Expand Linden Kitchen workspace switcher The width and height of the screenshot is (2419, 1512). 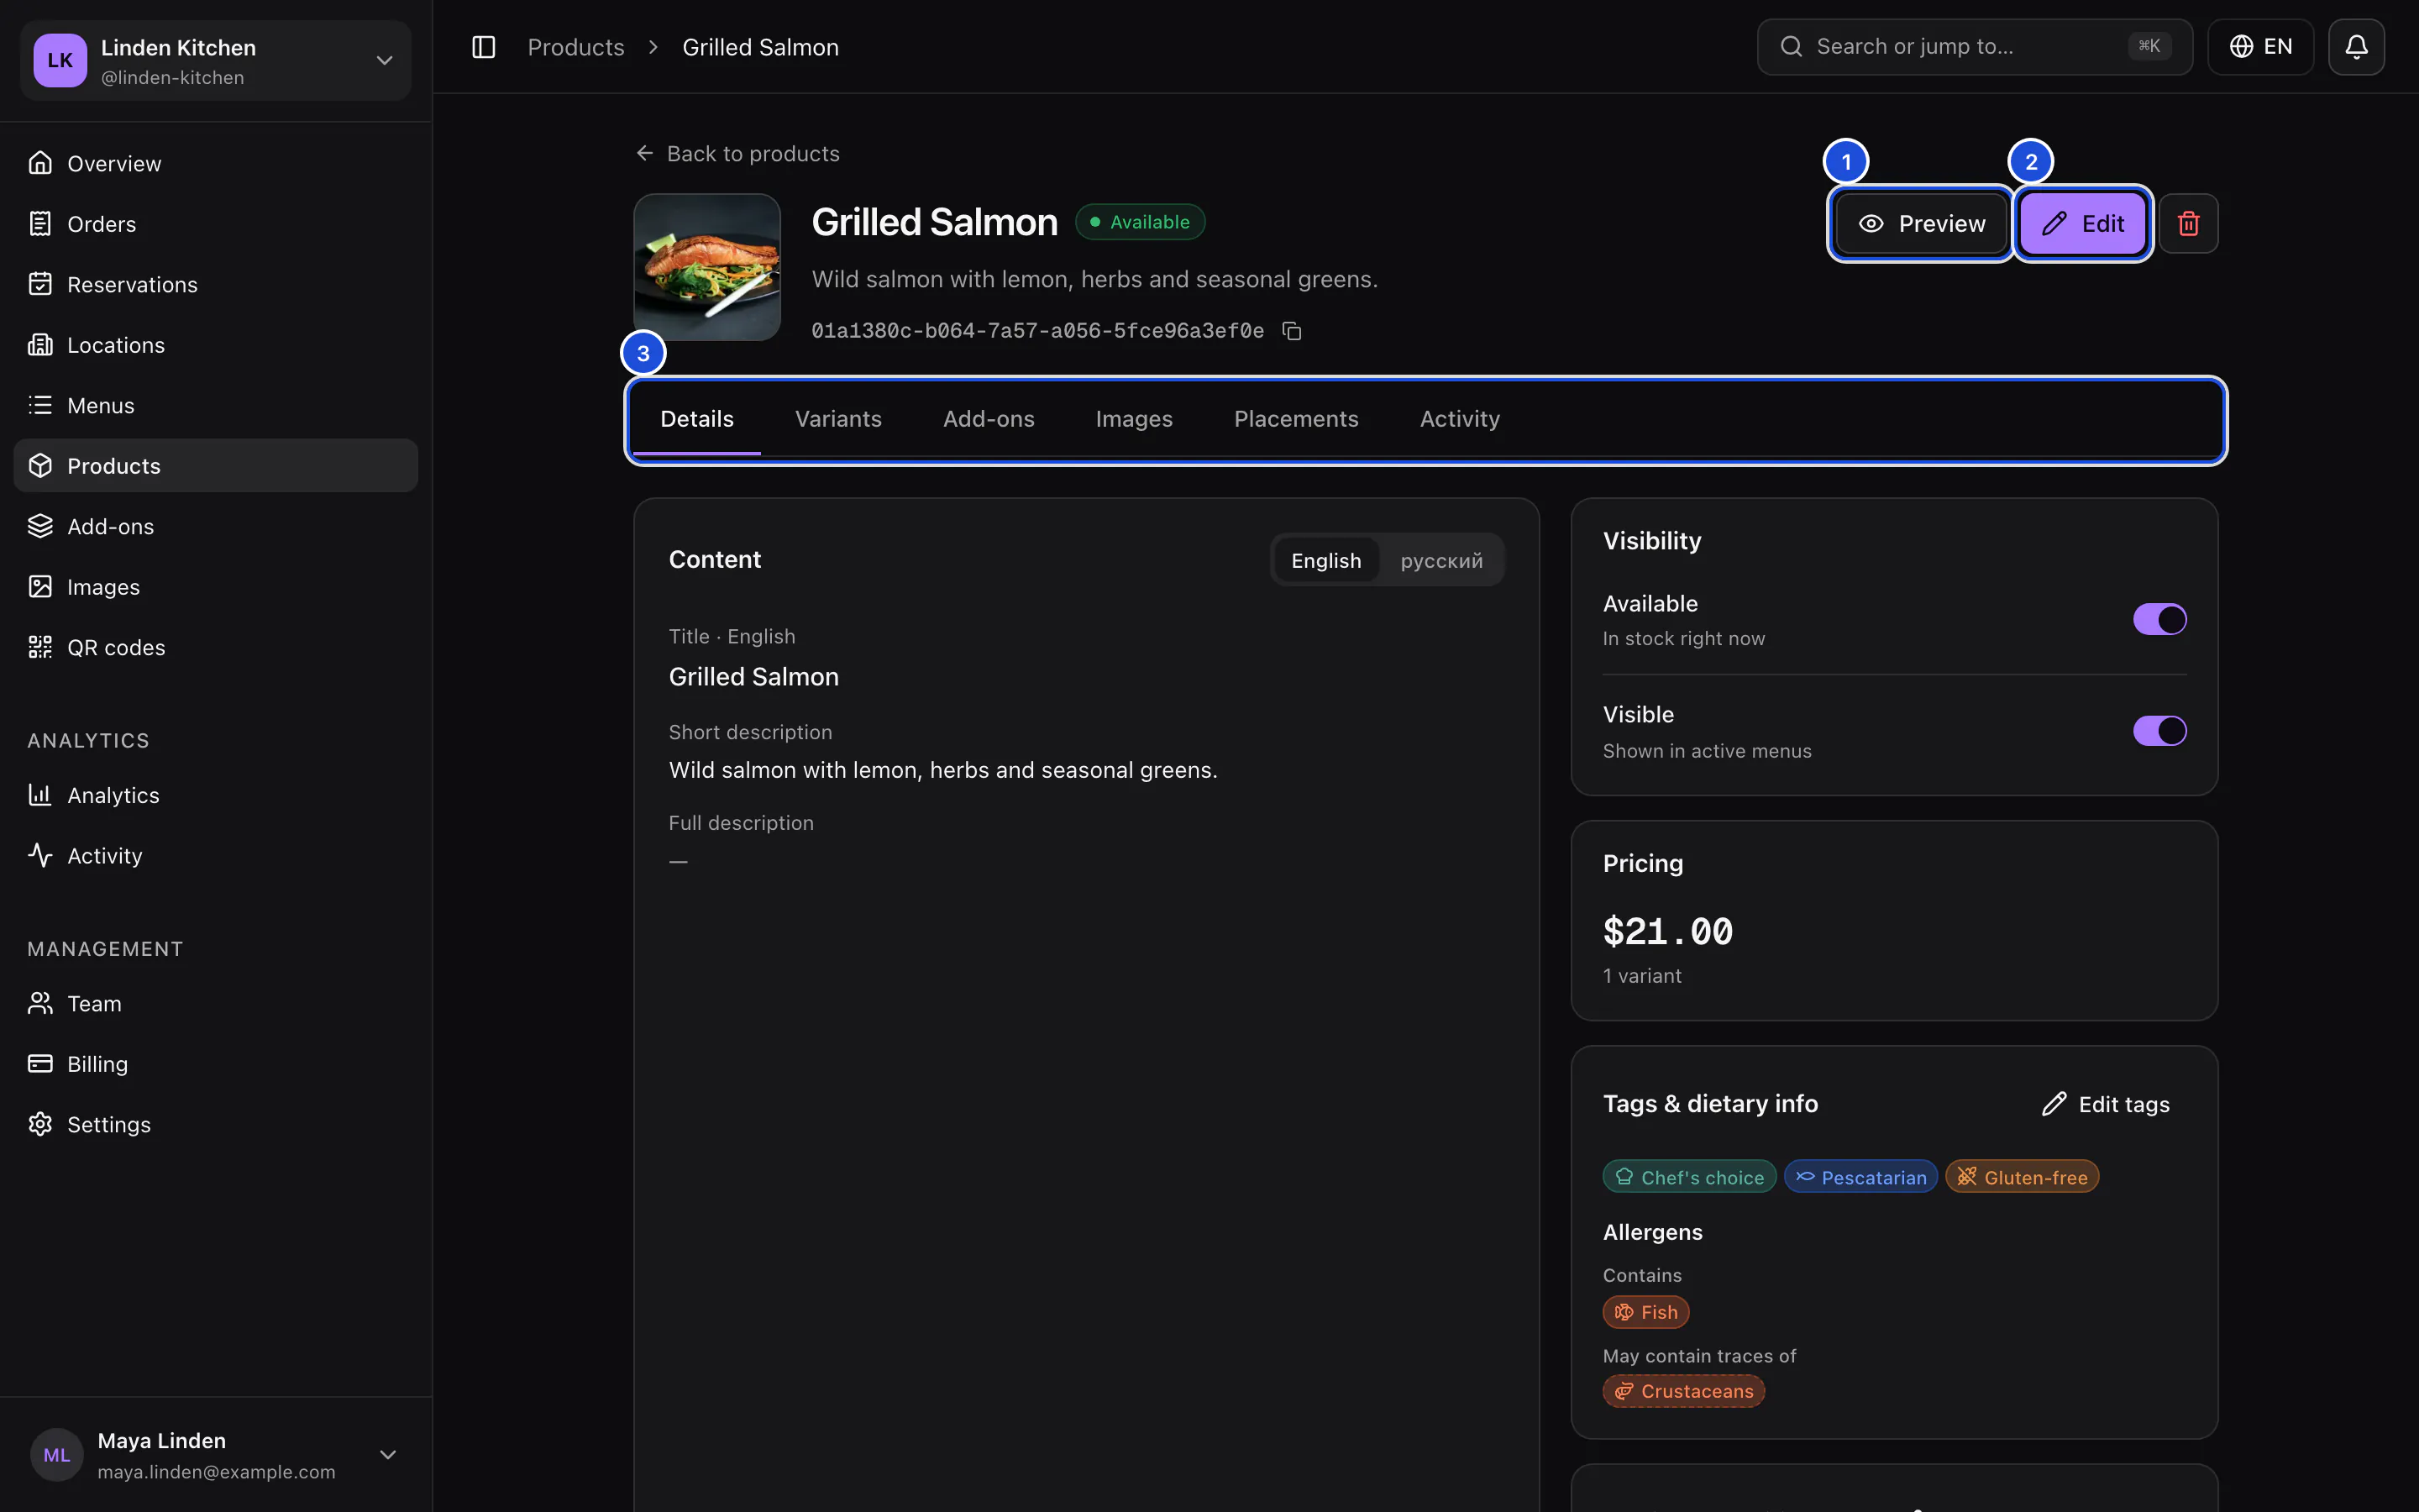pyautogui.click(x=216, y=60)
